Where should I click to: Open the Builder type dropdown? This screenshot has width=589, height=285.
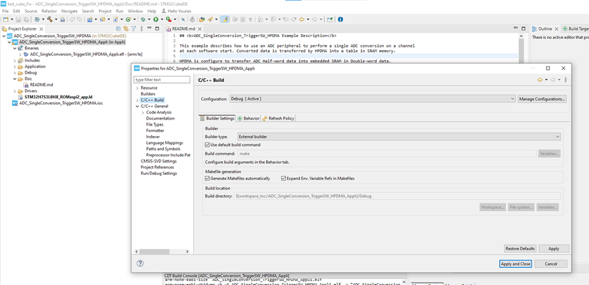tap(399, 136)
